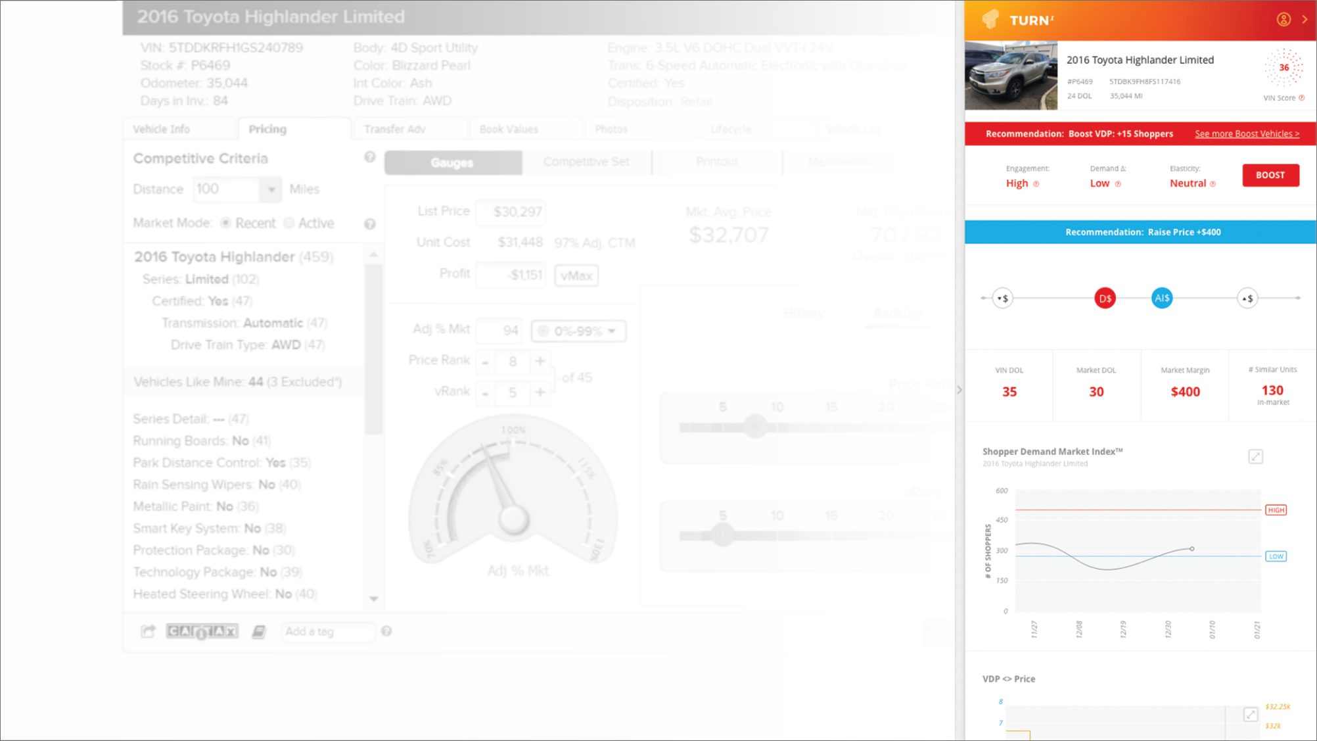1317x741 pixels.
Task: Click the HIGH threshold label on chart
Action: (x=1276, y=510)
